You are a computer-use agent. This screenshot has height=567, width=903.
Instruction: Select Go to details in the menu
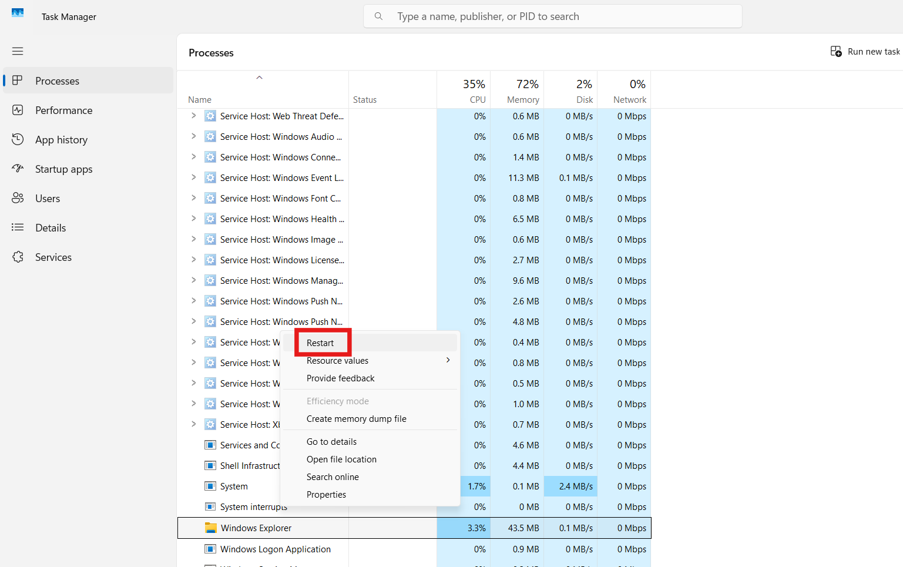tap(331, 441)
